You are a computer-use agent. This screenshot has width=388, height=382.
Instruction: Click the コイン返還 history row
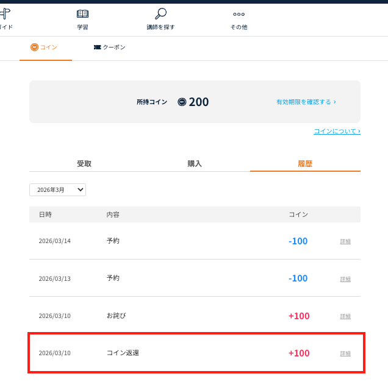click(x=195, y=353)
